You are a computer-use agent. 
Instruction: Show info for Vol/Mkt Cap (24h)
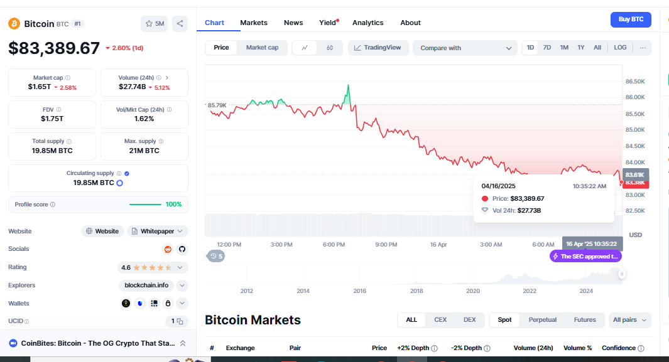click(x=170, y=109)
